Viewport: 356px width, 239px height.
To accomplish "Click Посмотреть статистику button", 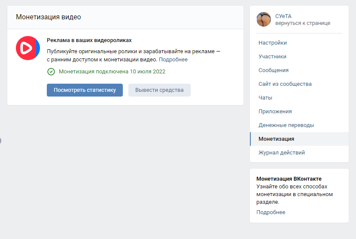I will 85,90.
